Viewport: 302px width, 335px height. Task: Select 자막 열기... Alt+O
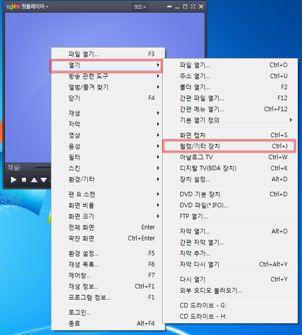click(230, 231)
